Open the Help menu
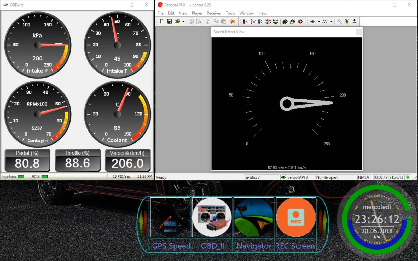Screen dimensions: 418x261 click(262, 13)
